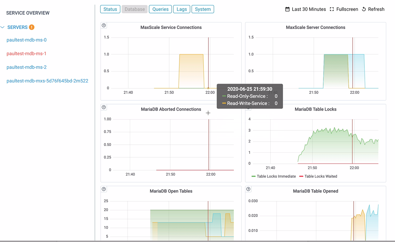Click the Fullscreen expand icon
Screen dimensions: 395x242
click(x=332, y=9)
